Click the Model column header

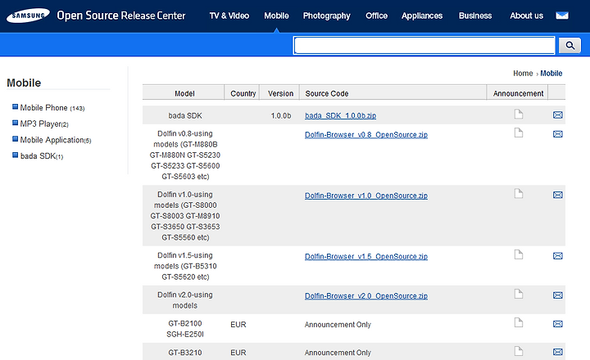(x=184, y=93)
